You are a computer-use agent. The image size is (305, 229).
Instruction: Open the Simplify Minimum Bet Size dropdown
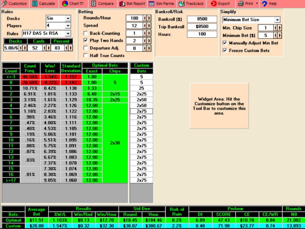pos(277,19)
